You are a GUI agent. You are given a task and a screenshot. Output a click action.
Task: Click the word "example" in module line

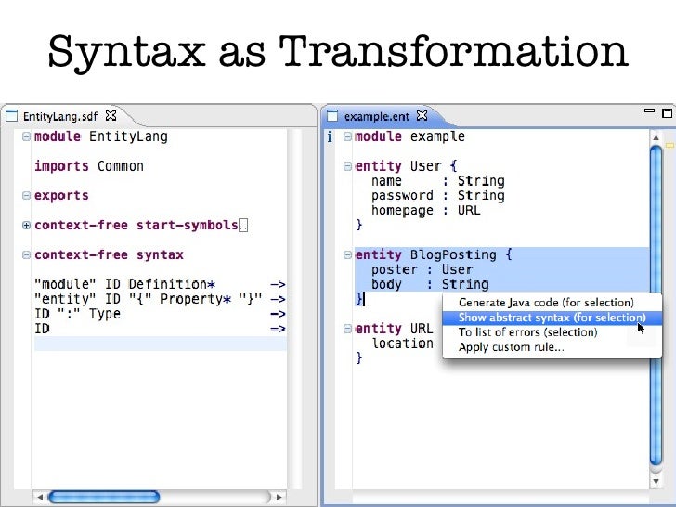point(437,136)
